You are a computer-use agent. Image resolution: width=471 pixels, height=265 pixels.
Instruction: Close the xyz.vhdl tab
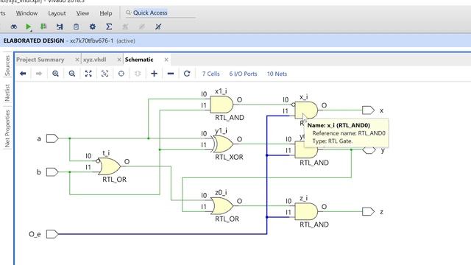(x=119, y=60)
